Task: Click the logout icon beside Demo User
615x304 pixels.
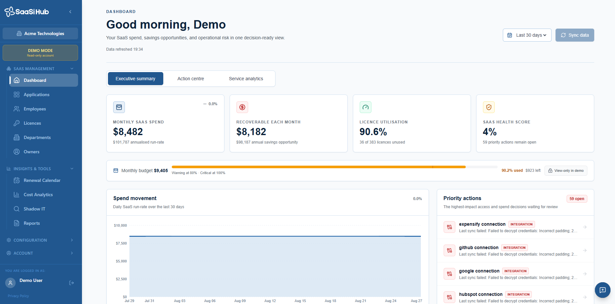Action: click(x=72, y=283)
